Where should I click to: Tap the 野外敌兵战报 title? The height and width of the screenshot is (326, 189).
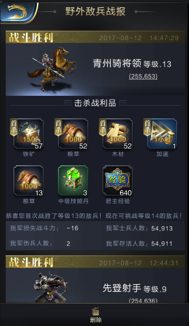point(95,12)
